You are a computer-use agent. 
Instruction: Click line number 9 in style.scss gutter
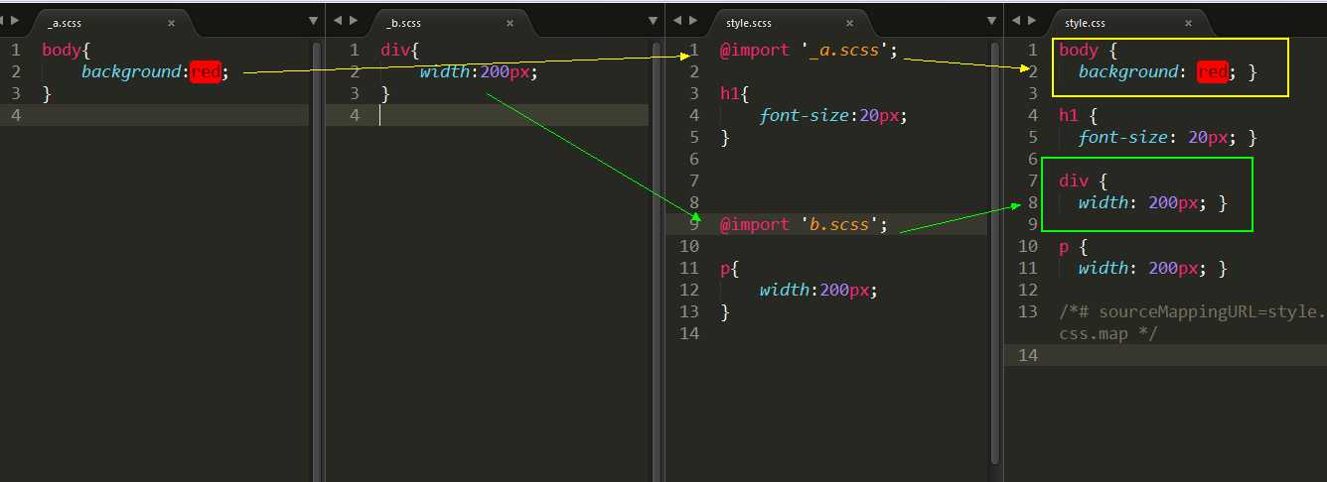[x=694, y=224]
